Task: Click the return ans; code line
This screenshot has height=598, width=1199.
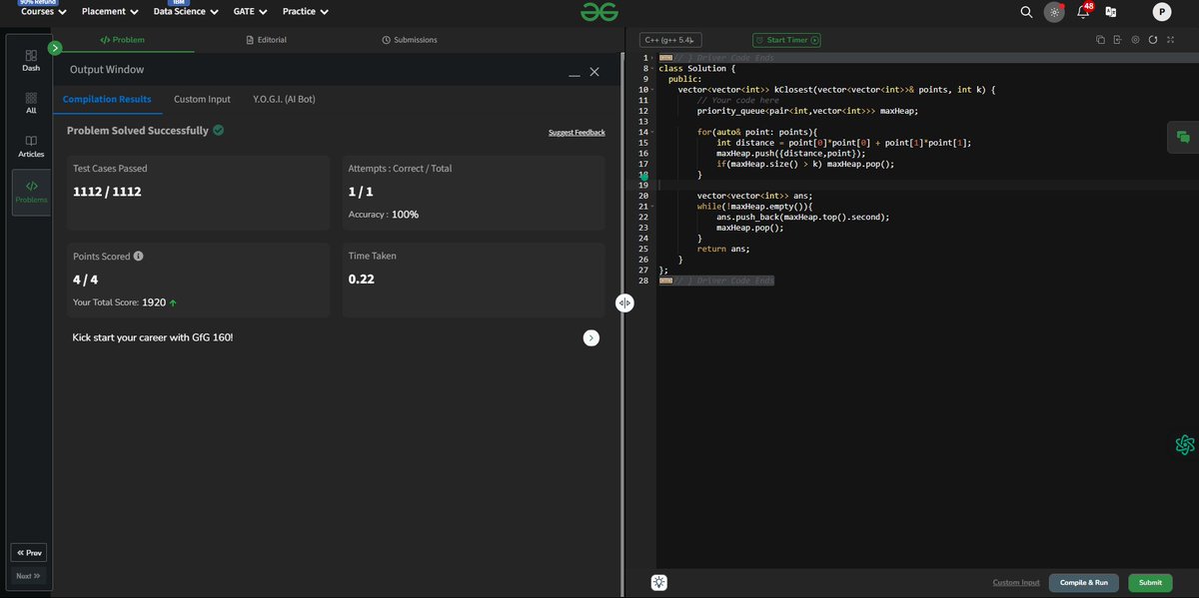Action: (723, 249)
